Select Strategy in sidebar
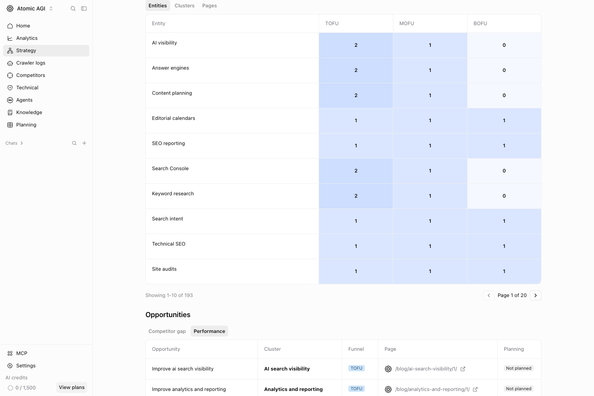 pos(46,51)
